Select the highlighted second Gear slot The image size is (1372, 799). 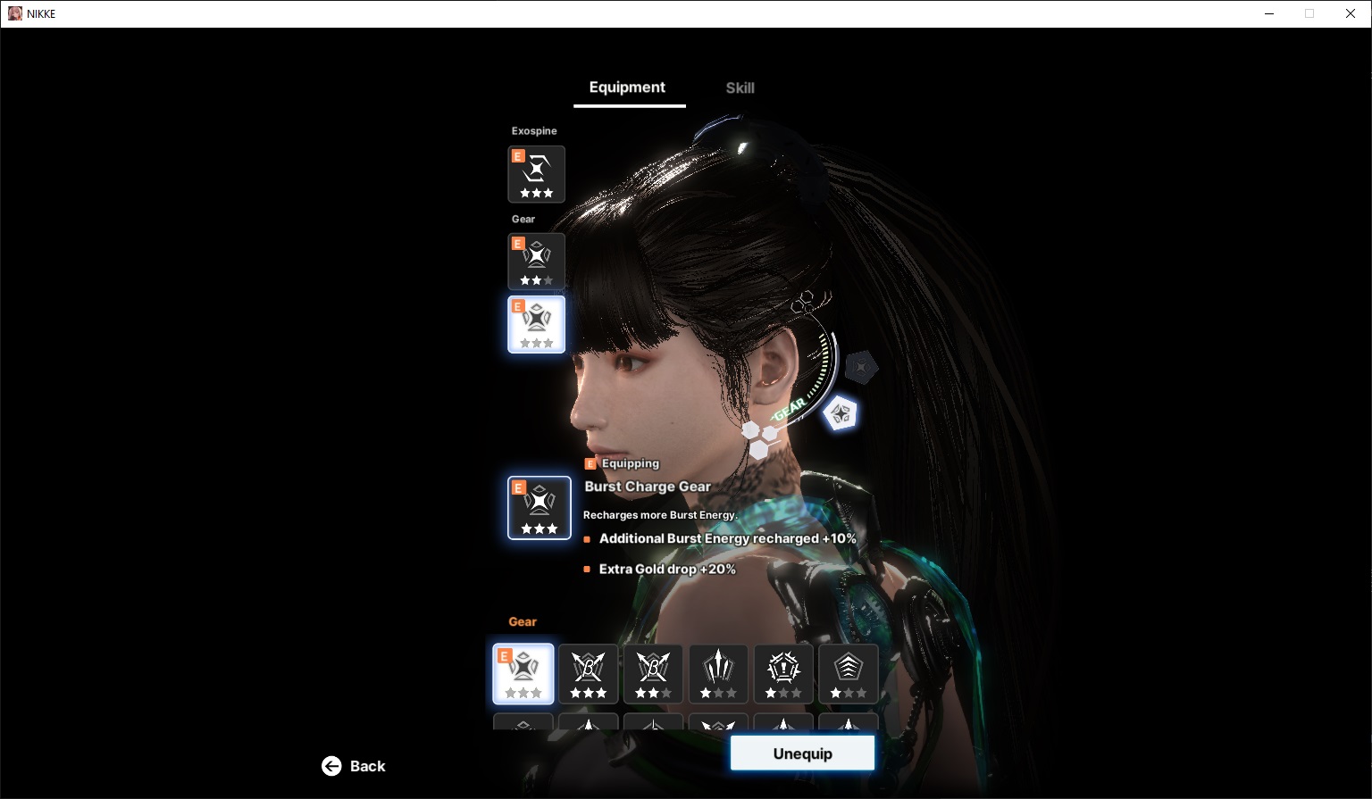click(x=537, y=324)
